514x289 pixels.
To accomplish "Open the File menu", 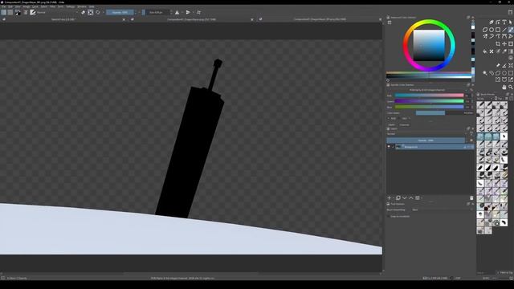I will click(3, 6).
